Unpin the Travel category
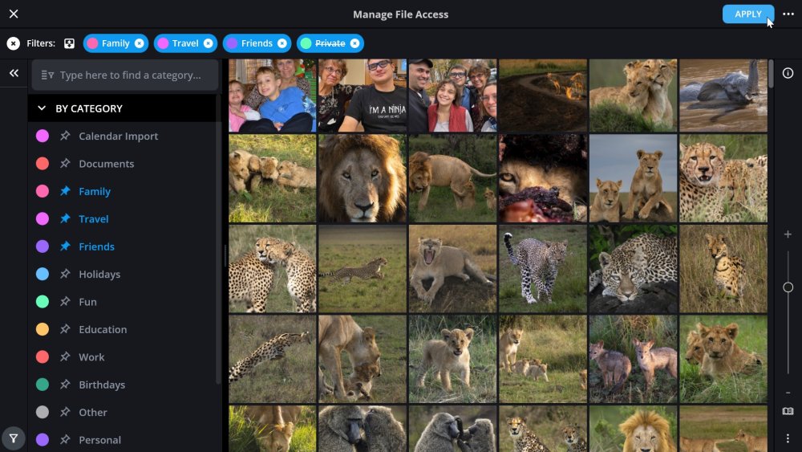The height and width of the screenshot is (452, 802). pos(65,219)
